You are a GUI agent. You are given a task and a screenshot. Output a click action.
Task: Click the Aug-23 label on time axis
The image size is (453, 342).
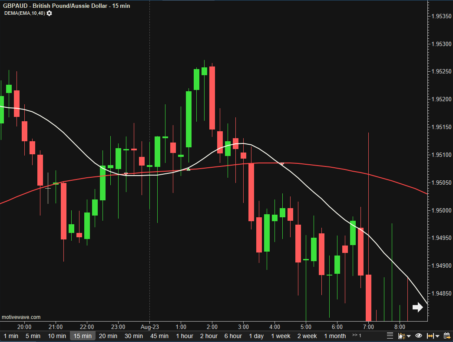(x=149, y=327)
